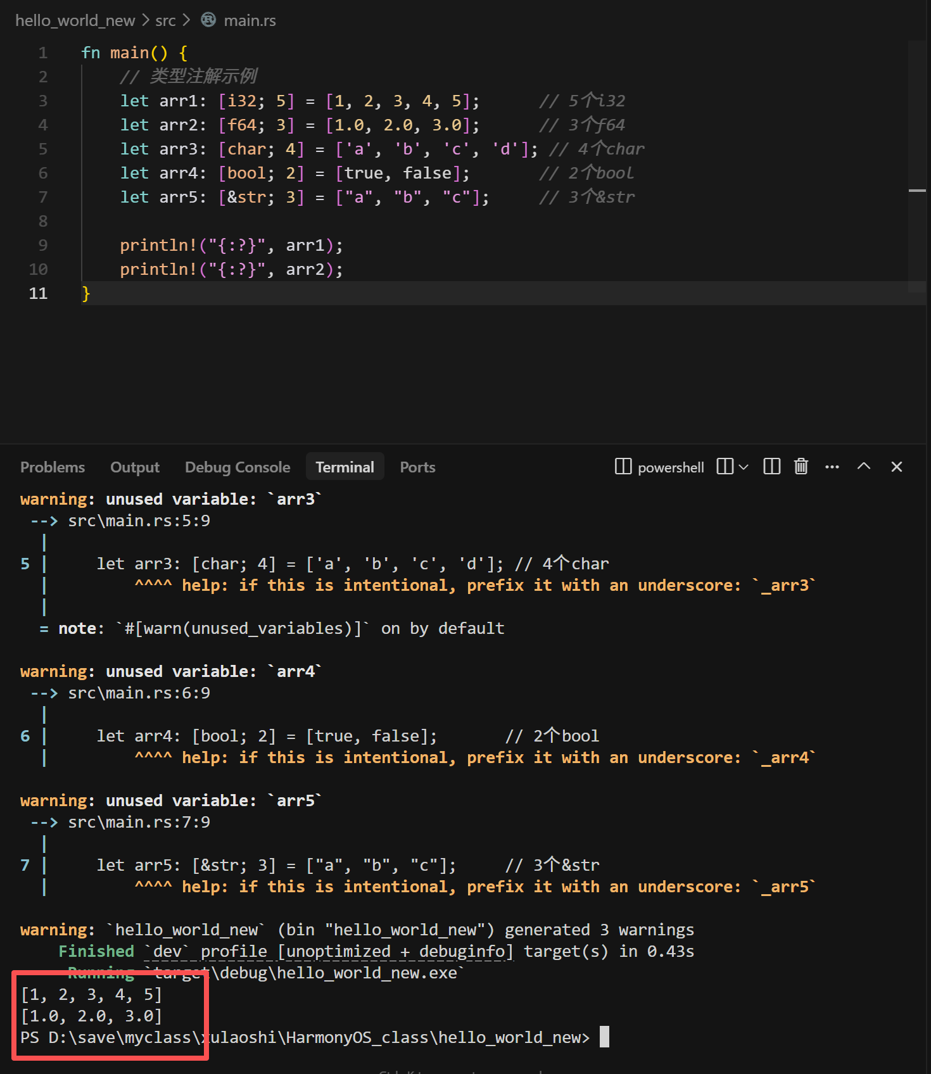Click println! line printing arr2

(231, 269)
